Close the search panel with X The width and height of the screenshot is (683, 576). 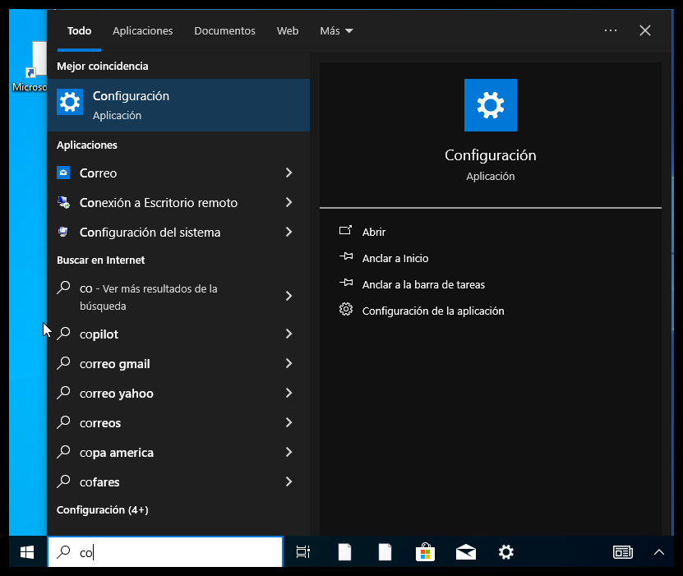click(645, 30)
